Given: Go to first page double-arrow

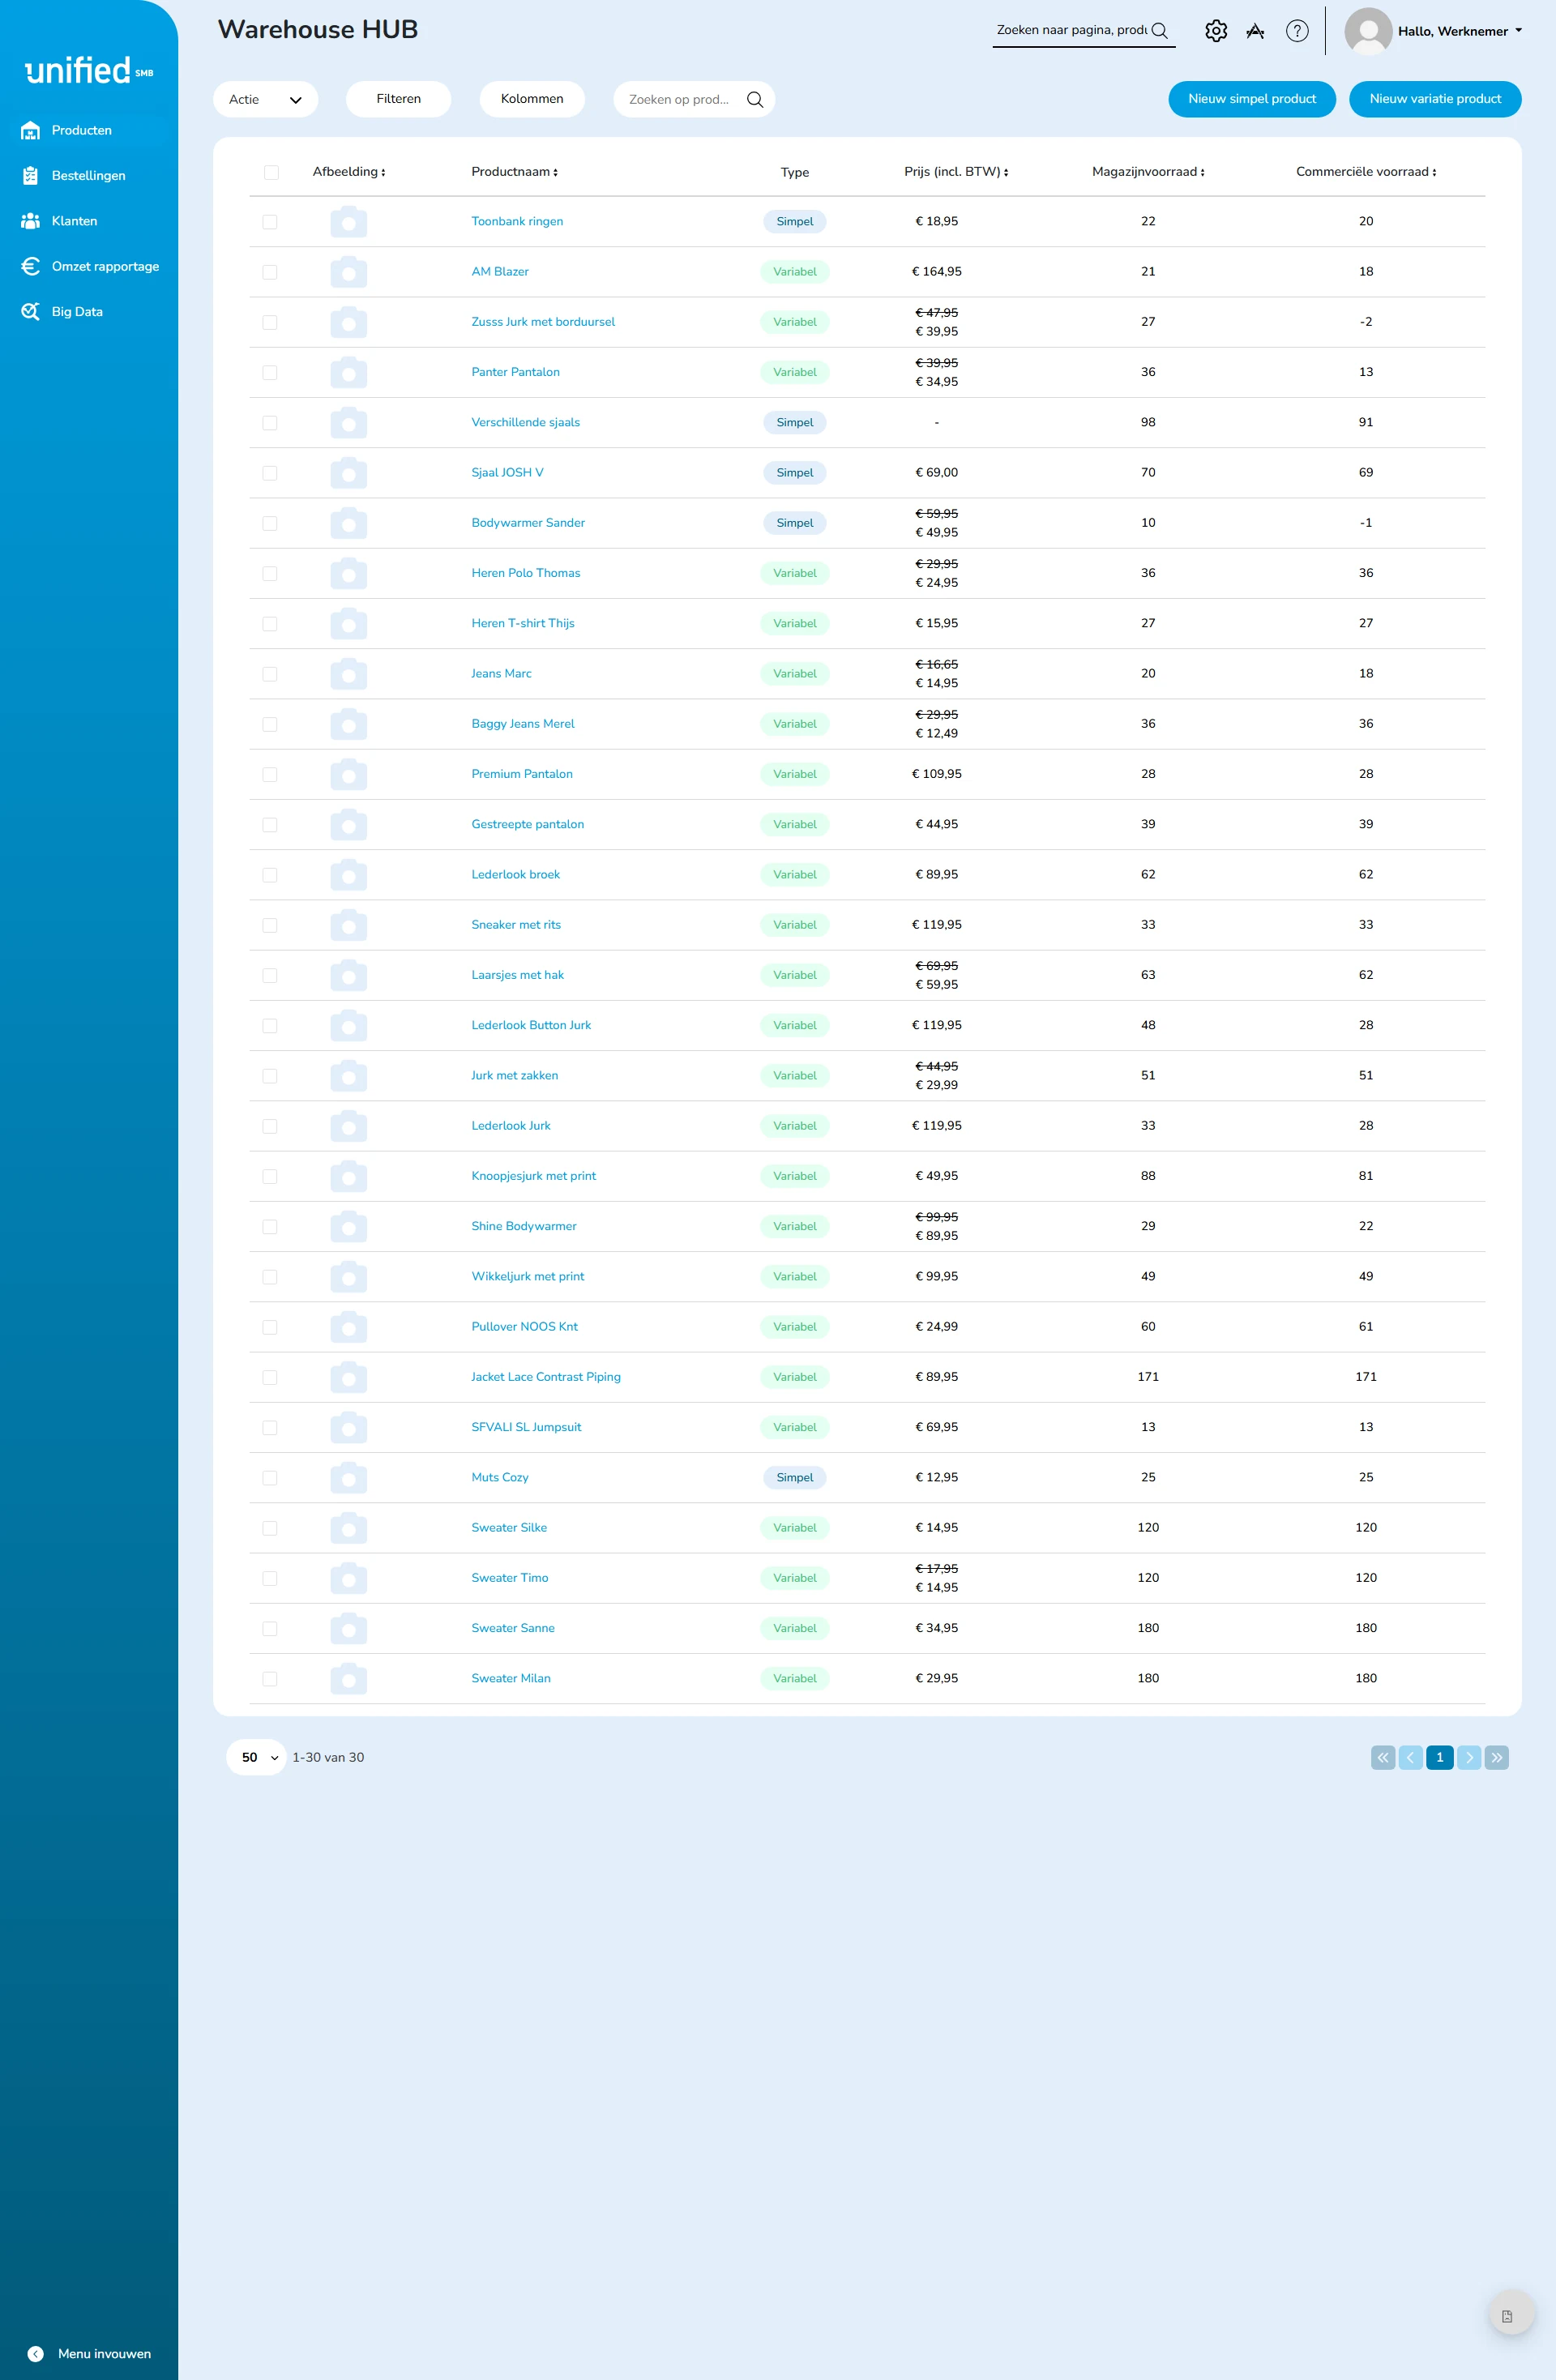Looking at the screenshot, I should pyautogui.click(x=1383, y=1757).
